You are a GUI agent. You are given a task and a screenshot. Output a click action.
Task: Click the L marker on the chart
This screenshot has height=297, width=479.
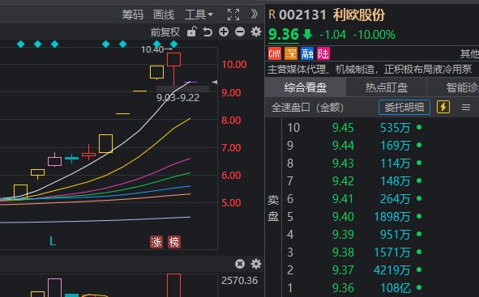point(53,241)
